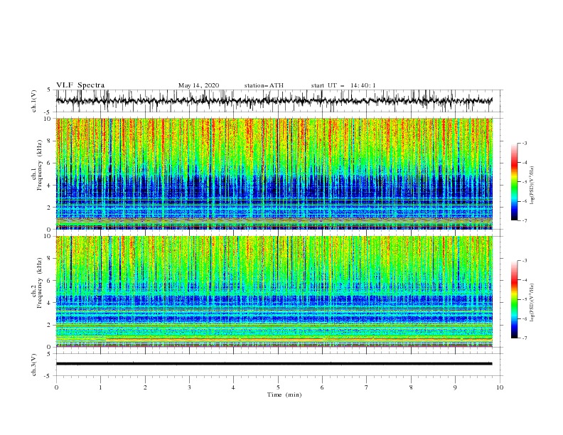This screenshot has width=563, height=435.
Task: Click the time axis tick label 5
Action: (x=278, y=387)
